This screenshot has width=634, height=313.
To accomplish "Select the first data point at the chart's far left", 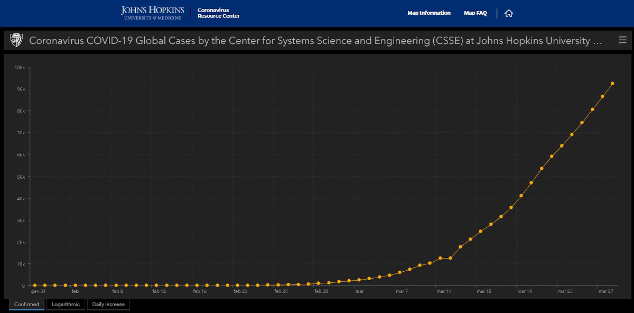I will [35, 286].
